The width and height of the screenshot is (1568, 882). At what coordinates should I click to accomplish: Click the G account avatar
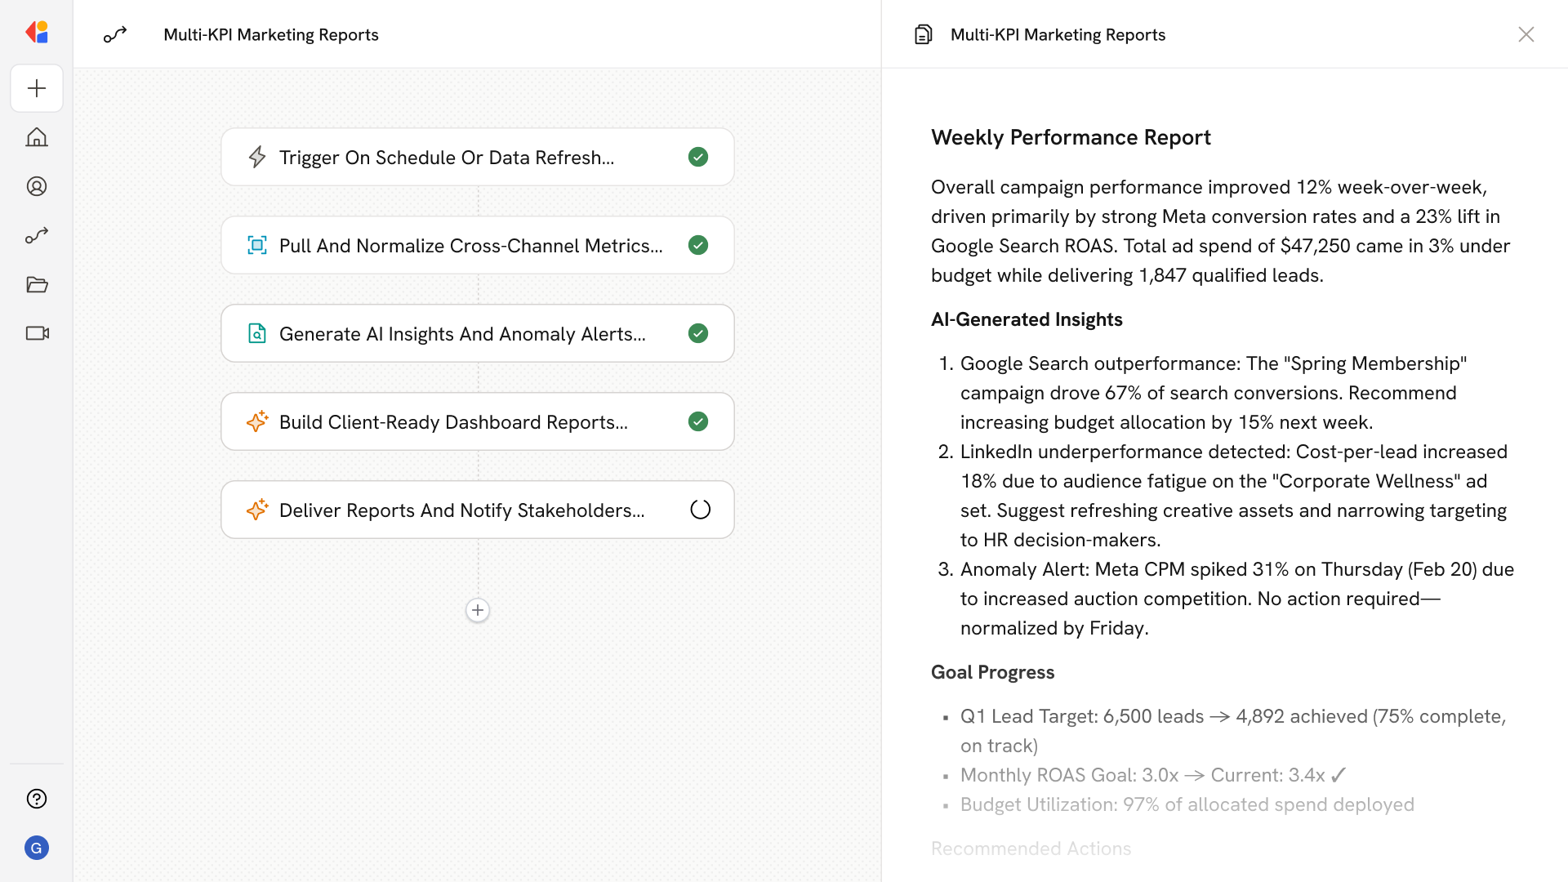click(x=37, y=848)
